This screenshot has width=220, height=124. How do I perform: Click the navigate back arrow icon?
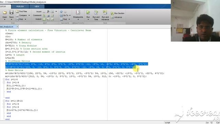61,12
